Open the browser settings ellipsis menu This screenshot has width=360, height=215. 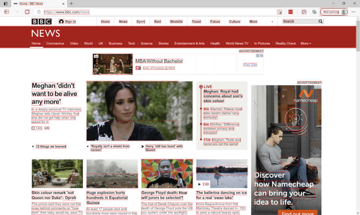pyautogui.click(x=353, y=12)
